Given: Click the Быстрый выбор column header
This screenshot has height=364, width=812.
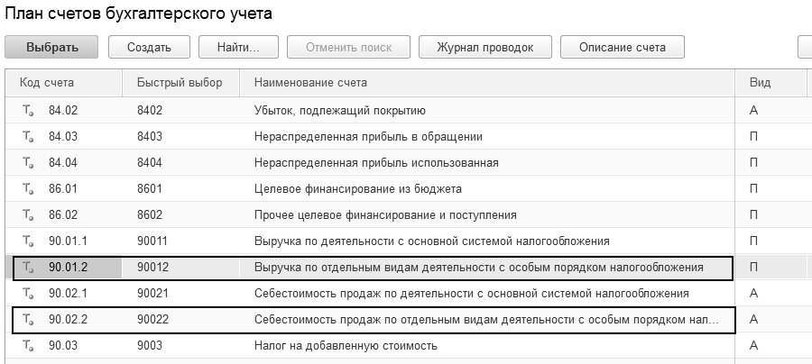Looking at the screenshot, I should point(179,83).
